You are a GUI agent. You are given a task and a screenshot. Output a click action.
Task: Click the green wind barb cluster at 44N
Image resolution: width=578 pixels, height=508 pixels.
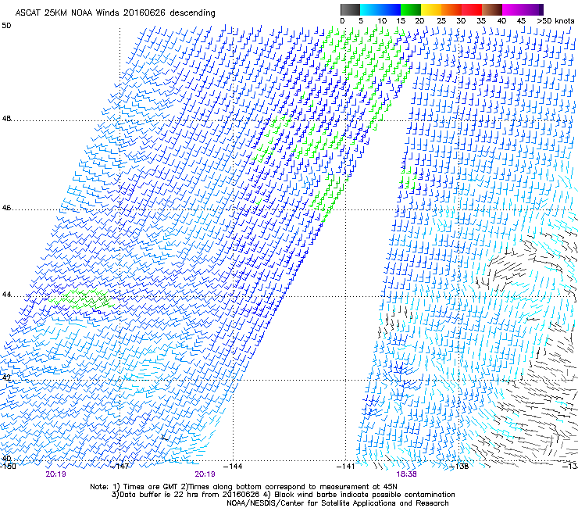pyautogui.click(x=81, y=299)
